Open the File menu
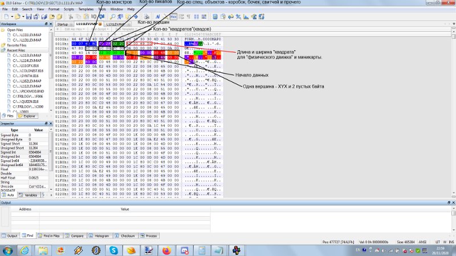Screen dimensions: 456x256 pos(5,9)
